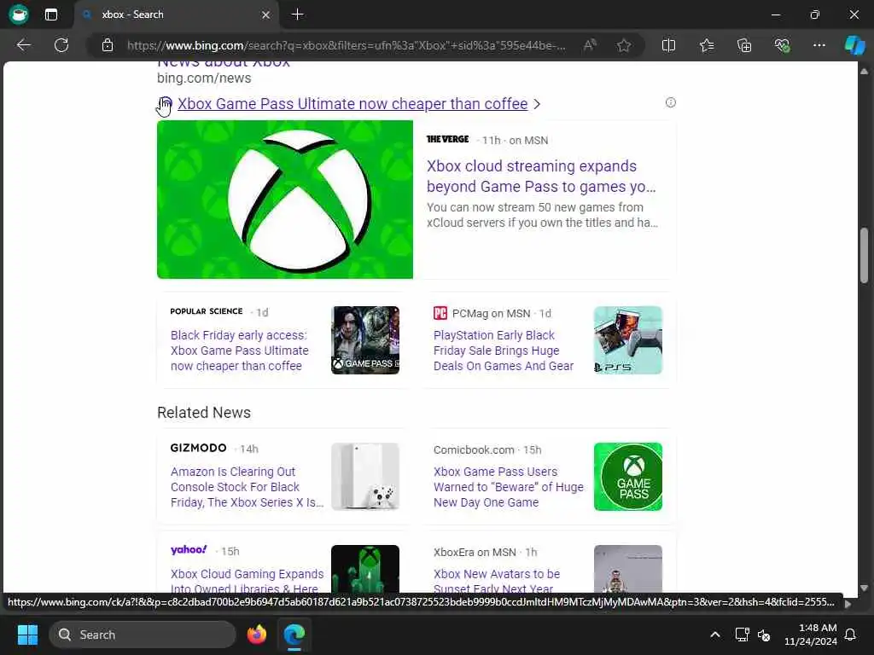The image size is (874, 655).
Task: Open the network status tray icon
Action: pos(742,635)
